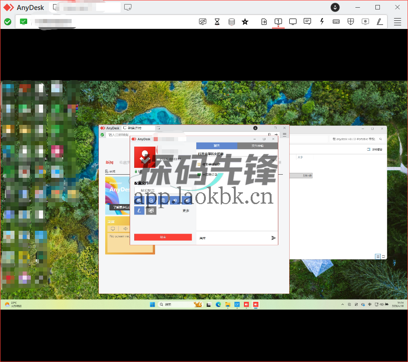This screenshot has width=408, height=362.
Task: Switch to the 文件传输 tab
Action: coord(257,146)
